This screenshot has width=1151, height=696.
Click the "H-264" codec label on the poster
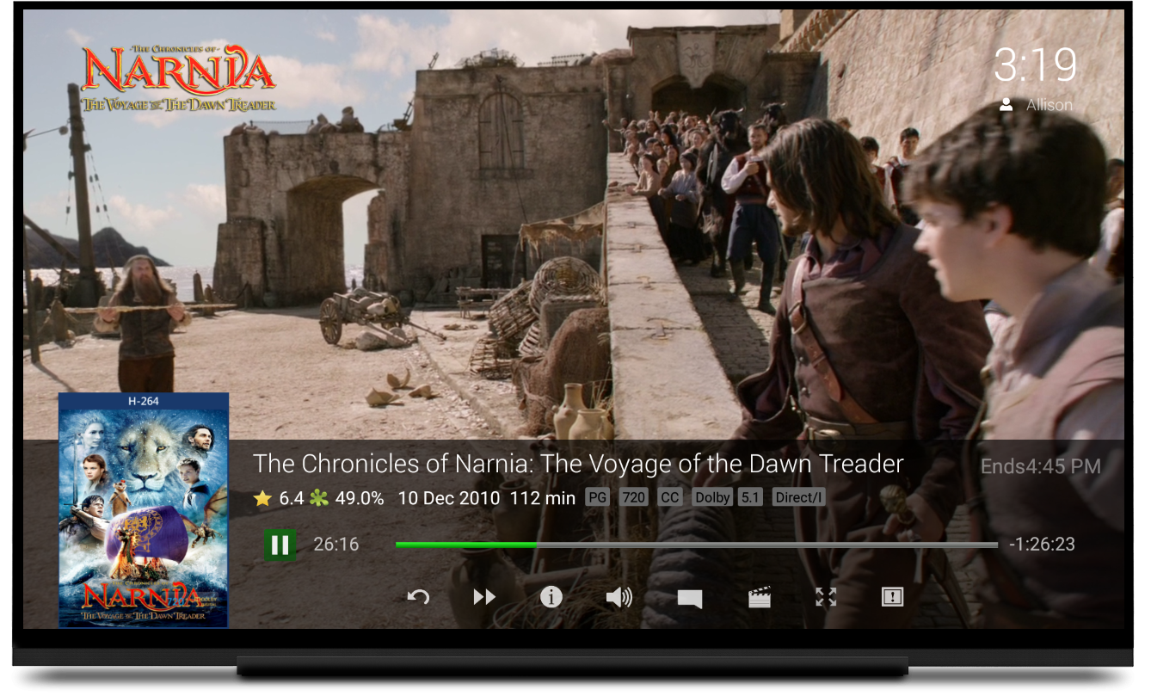[x=144, y=401]
